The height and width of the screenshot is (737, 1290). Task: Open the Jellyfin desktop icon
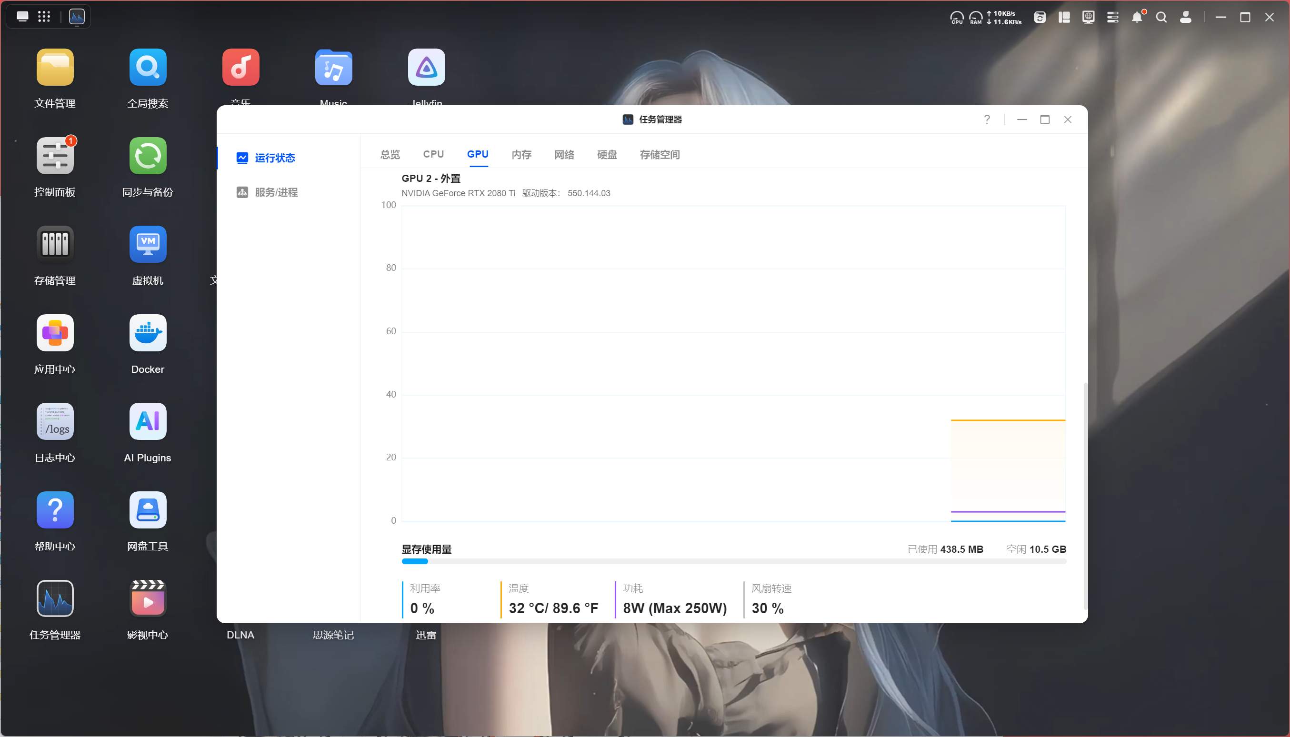click(426, 67)
